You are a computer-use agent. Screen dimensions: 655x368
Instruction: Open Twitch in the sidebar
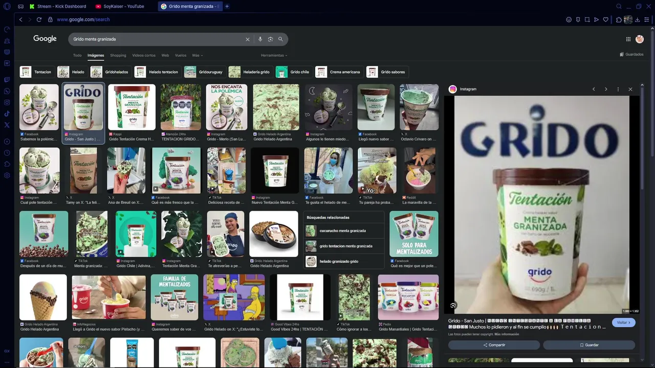pyautogui.click(x=7, y=80)
